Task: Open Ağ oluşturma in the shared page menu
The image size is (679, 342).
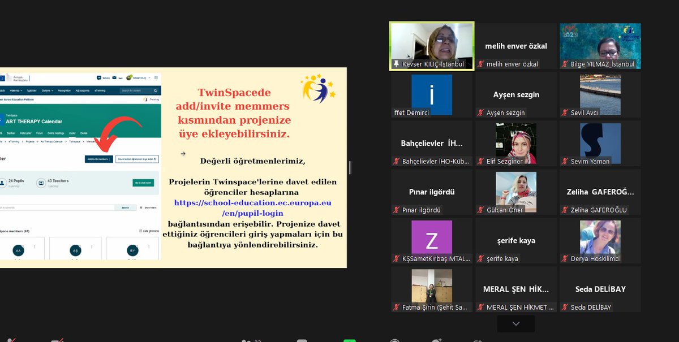Action: pyautogui.click(x=83, y=90)
